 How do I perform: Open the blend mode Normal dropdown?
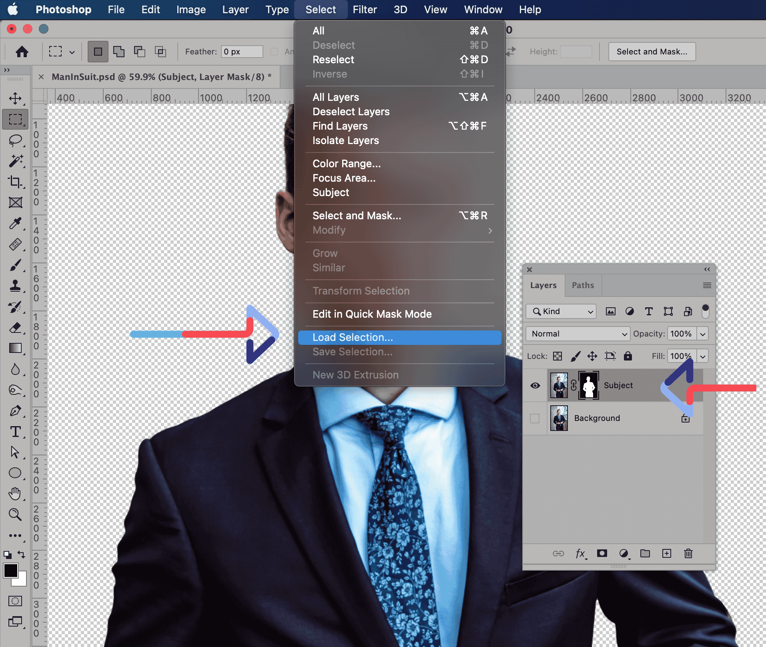(x=578, y=334)
